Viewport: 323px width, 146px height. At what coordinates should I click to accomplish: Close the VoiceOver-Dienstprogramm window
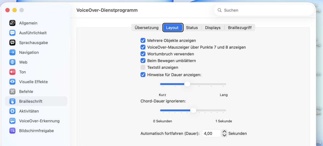[8, 10]
